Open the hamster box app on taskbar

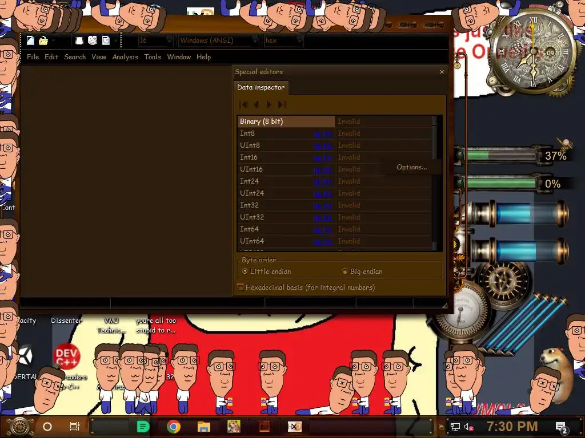coord(234,427)
